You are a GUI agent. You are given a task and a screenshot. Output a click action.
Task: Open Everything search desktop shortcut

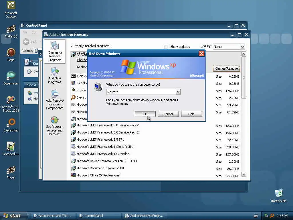pyautogui.click(x=11, y=125)
